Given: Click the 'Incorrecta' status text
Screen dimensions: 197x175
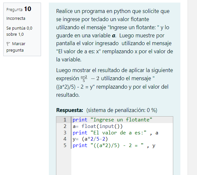Looking at the screenshot, I should [16, 19].
